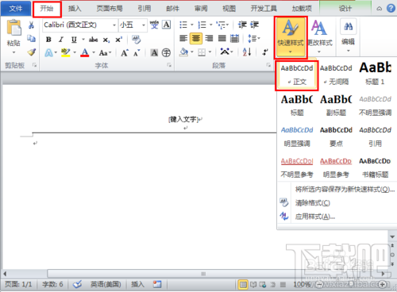
Task: Switch to the Review tab
Action: [x=201, y=9]
